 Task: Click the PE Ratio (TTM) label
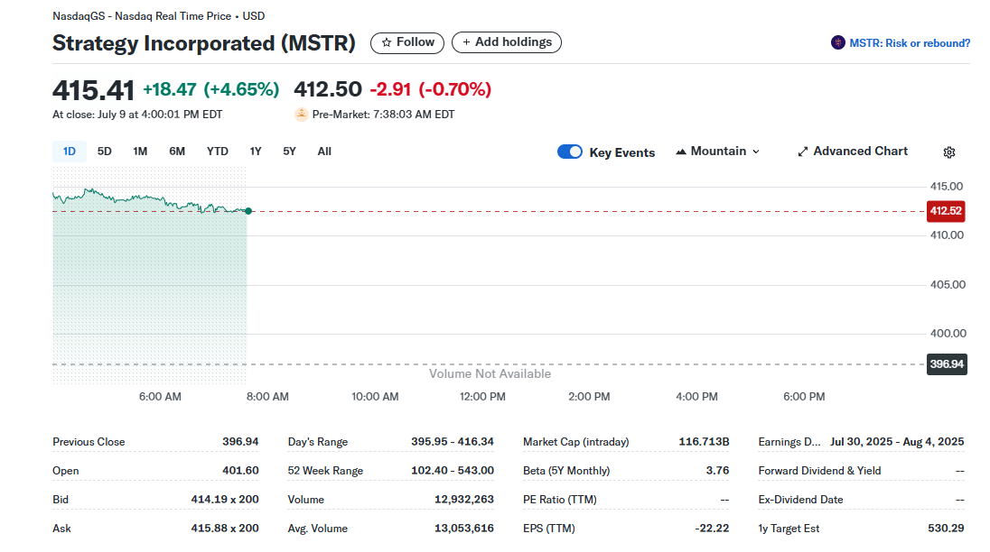(559, 499)
